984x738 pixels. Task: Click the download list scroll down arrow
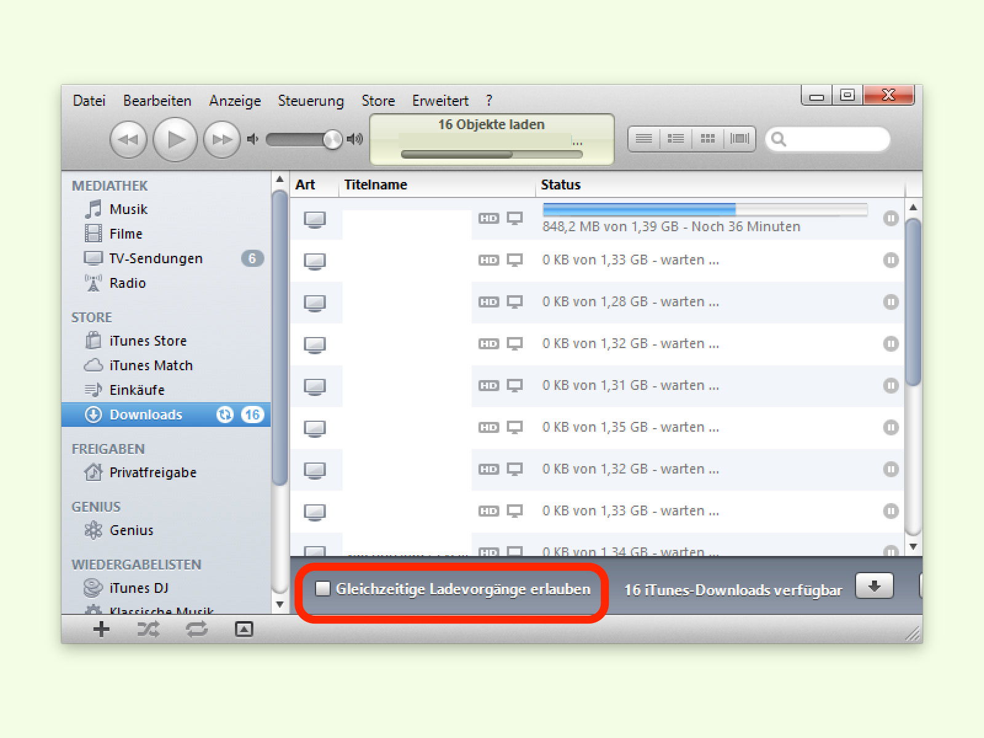[x=913, y=547]
